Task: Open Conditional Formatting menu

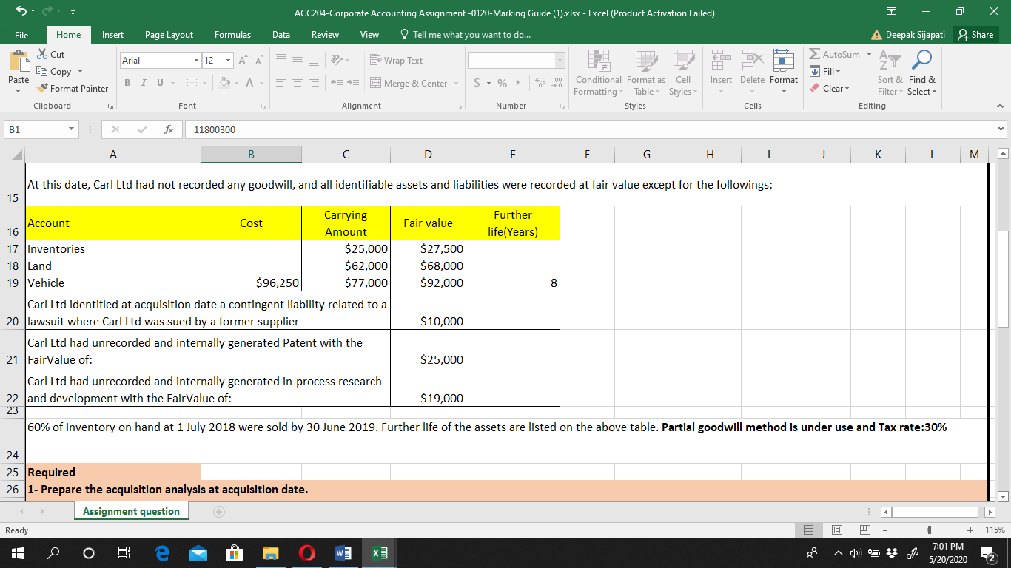Action: [598, 73]
